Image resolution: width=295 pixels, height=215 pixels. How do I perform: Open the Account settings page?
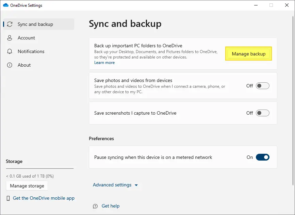[39, 38]
